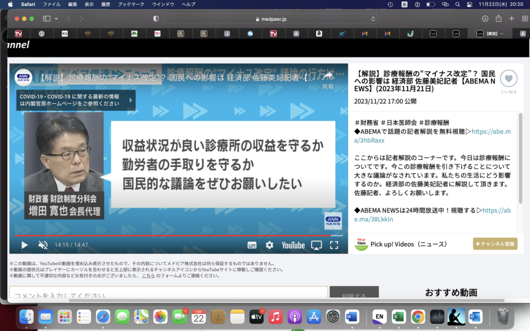Screen dimensions: 530x331
Task: Open Mail from the Dock
Action: [x=45, y=317]
